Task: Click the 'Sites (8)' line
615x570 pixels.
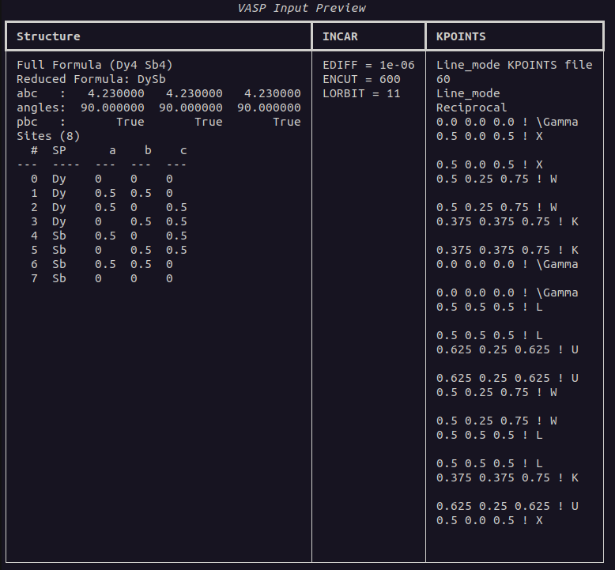Action: tap(48, 136)
